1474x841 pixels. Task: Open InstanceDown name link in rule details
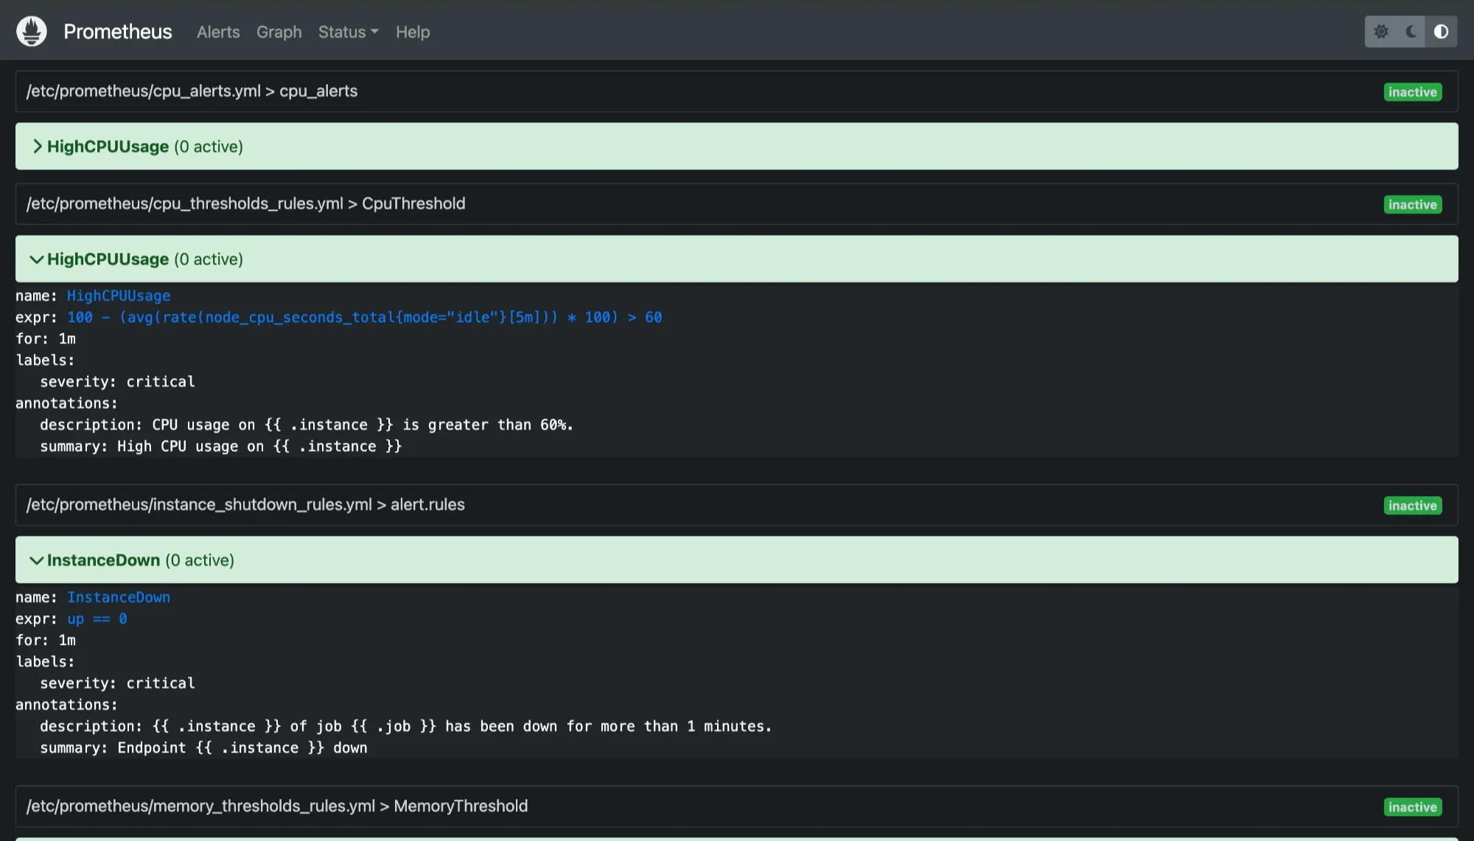(119, 597)
